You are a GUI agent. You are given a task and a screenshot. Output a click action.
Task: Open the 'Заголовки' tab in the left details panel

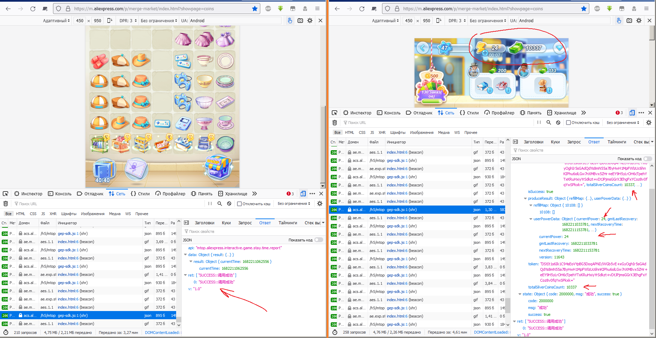point(205,223)
